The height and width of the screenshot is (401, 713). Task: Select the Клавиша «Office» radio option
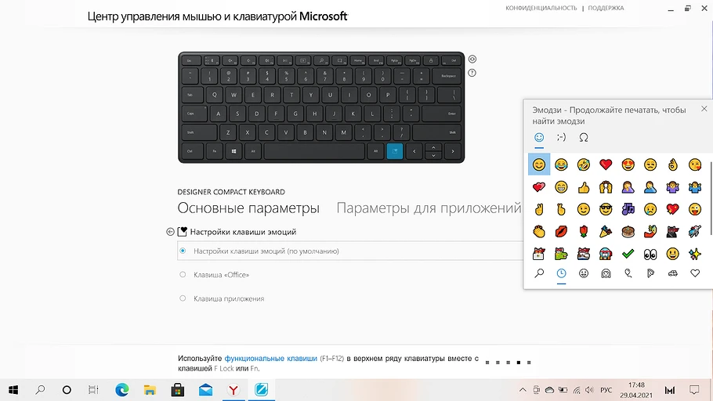(x=183, y=275)
